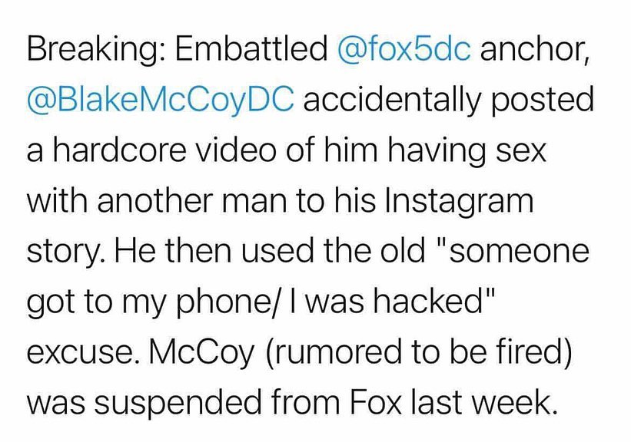The height and width of the screenshot is (442, 631).
Task: Click the word "Instagram" in the tweet text
Action: click(457, 200)
